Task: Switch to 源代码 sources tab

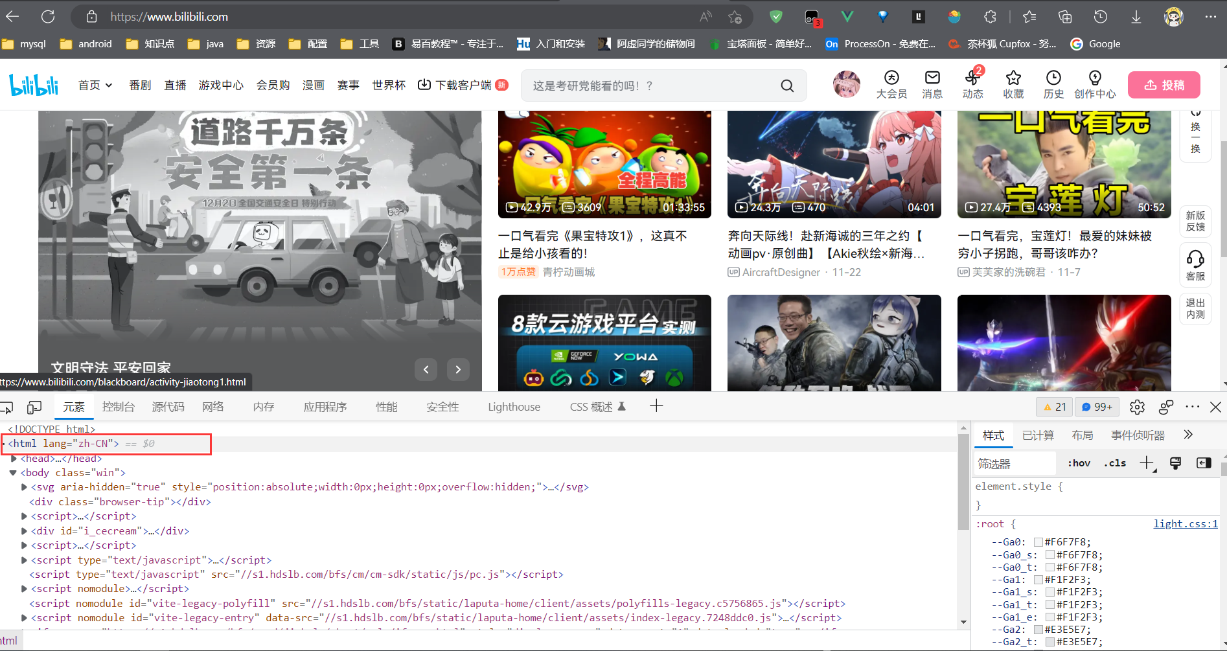Action: 168,407
